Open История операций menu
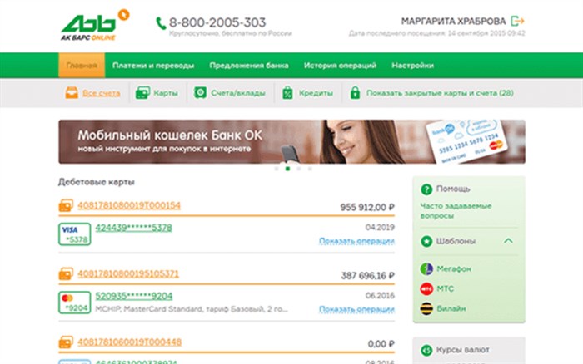This screenshot has height=364, width=583. 340,66
